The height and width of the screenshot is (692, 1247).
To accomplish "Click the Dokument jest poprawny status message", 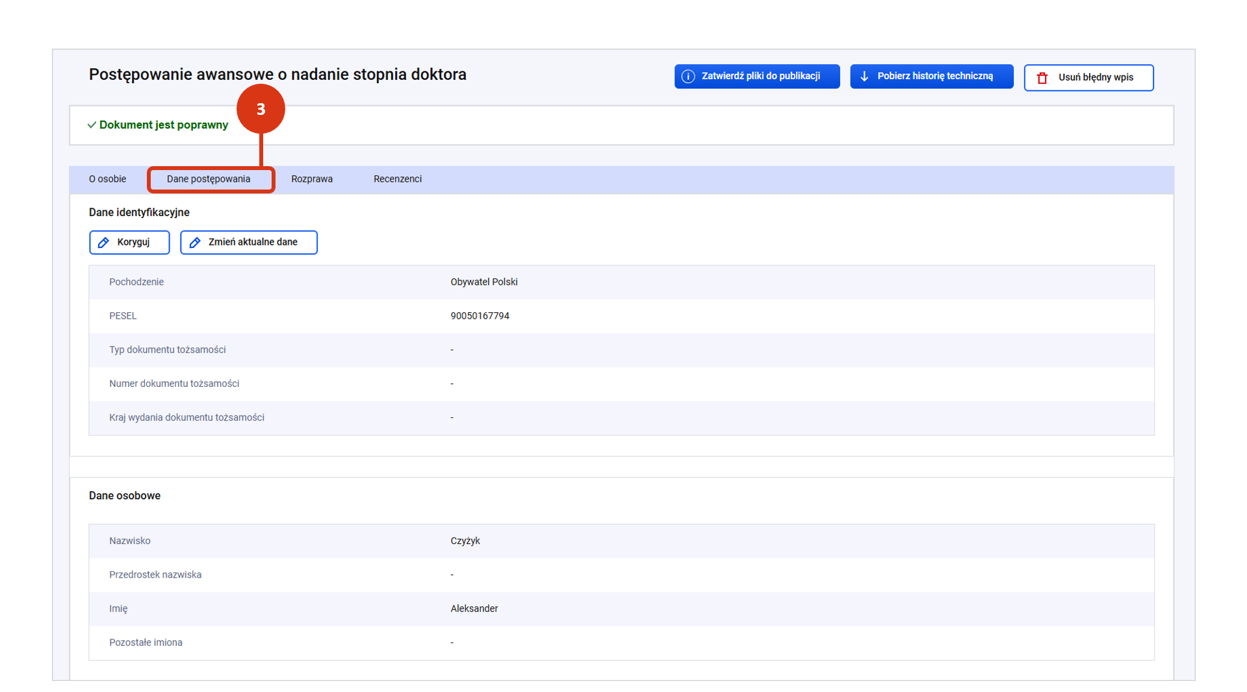I will point(164,125).
